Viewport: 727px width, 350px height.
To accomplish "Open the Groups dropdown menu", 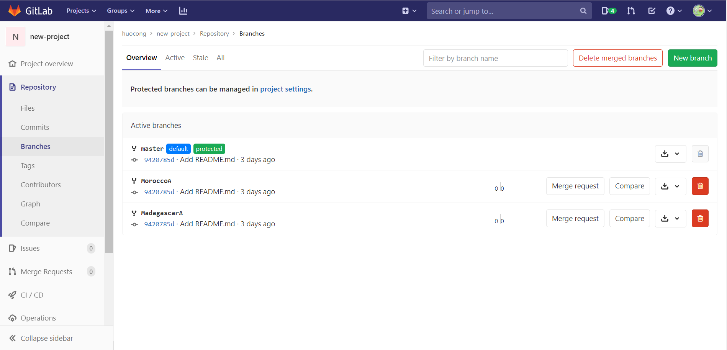I will tap(121, 11).
